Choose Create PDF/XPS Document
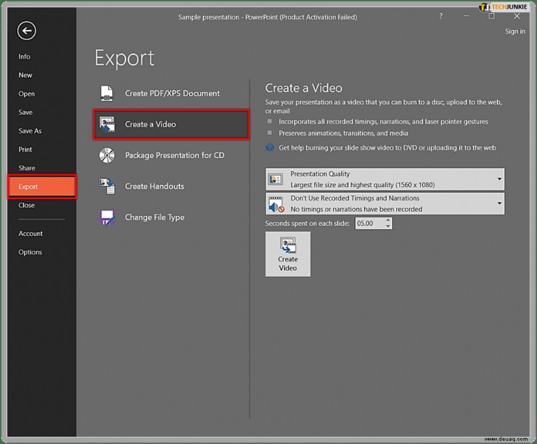 pyautogui.click(x=171, y=93)
